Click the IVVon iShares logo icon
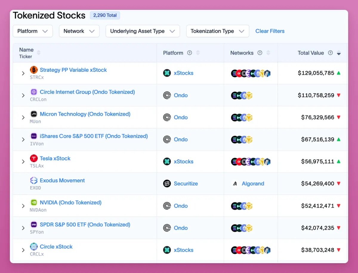The image size is (358, 273). click(x=34, y=136)
